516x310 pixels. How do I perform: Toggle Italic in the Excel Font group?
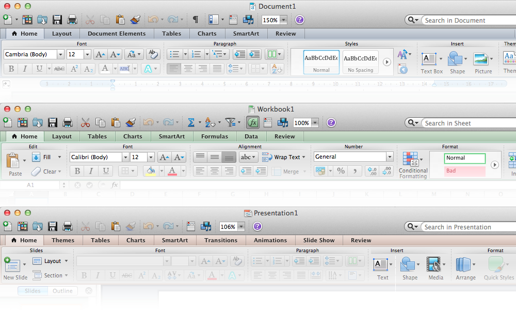(x=90, y=171)
